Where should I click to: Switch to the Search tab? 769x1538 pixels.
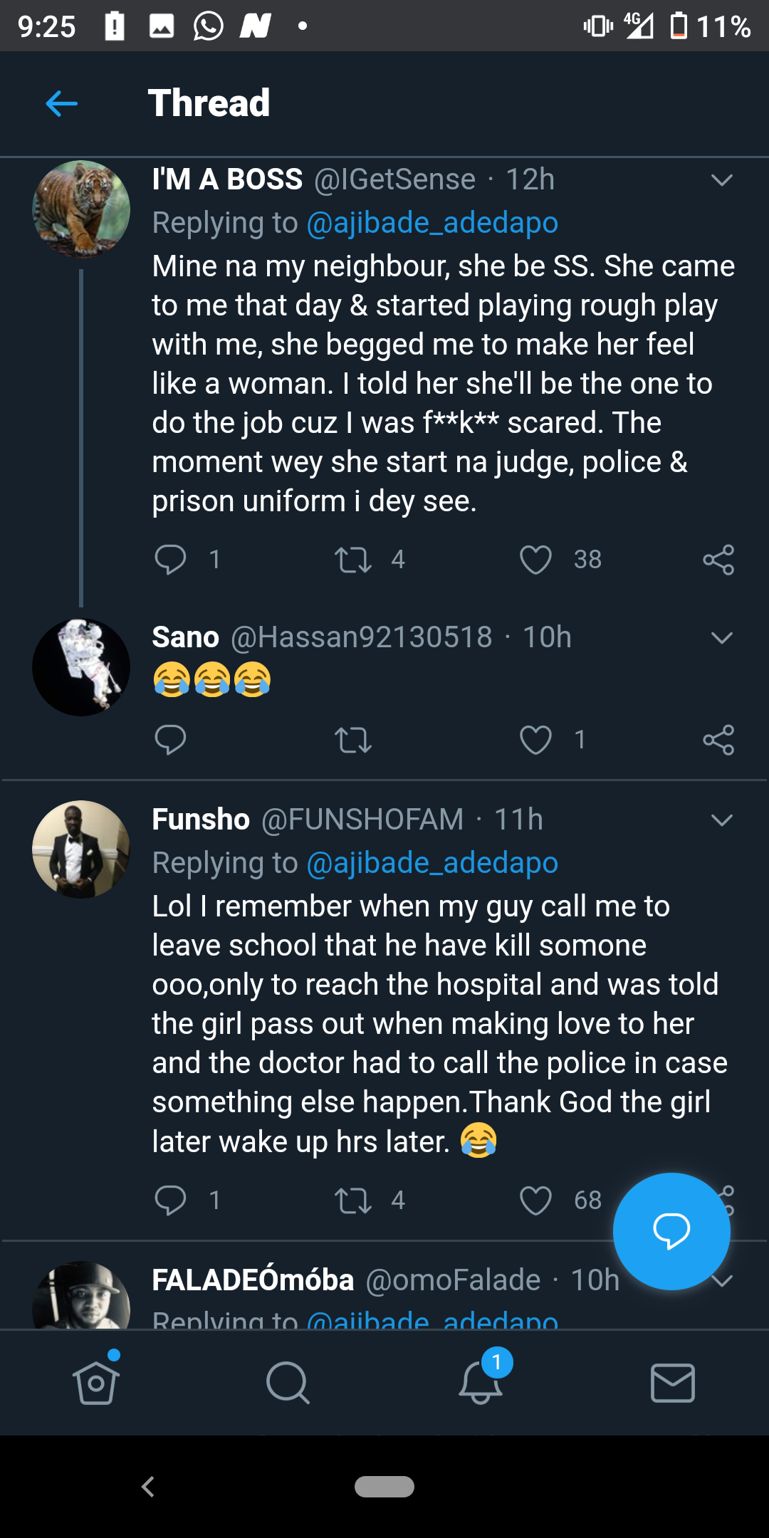pos(288,1383)
